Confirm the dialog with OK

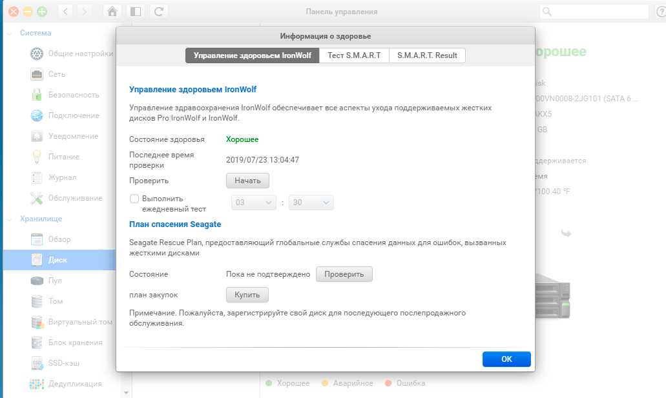tap(506, 359)
